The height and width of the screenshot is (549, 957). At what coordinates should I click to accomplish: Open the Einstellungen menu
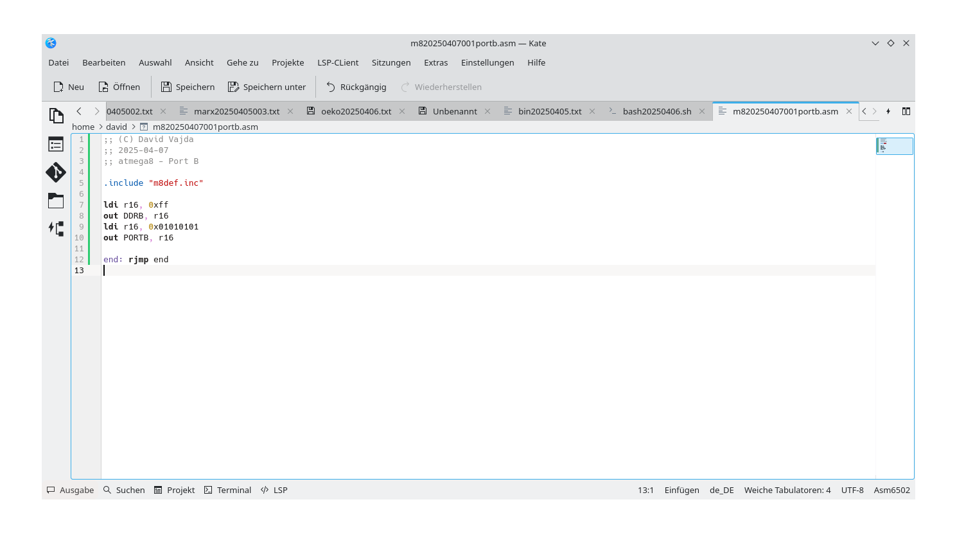(x=487, y=62)
